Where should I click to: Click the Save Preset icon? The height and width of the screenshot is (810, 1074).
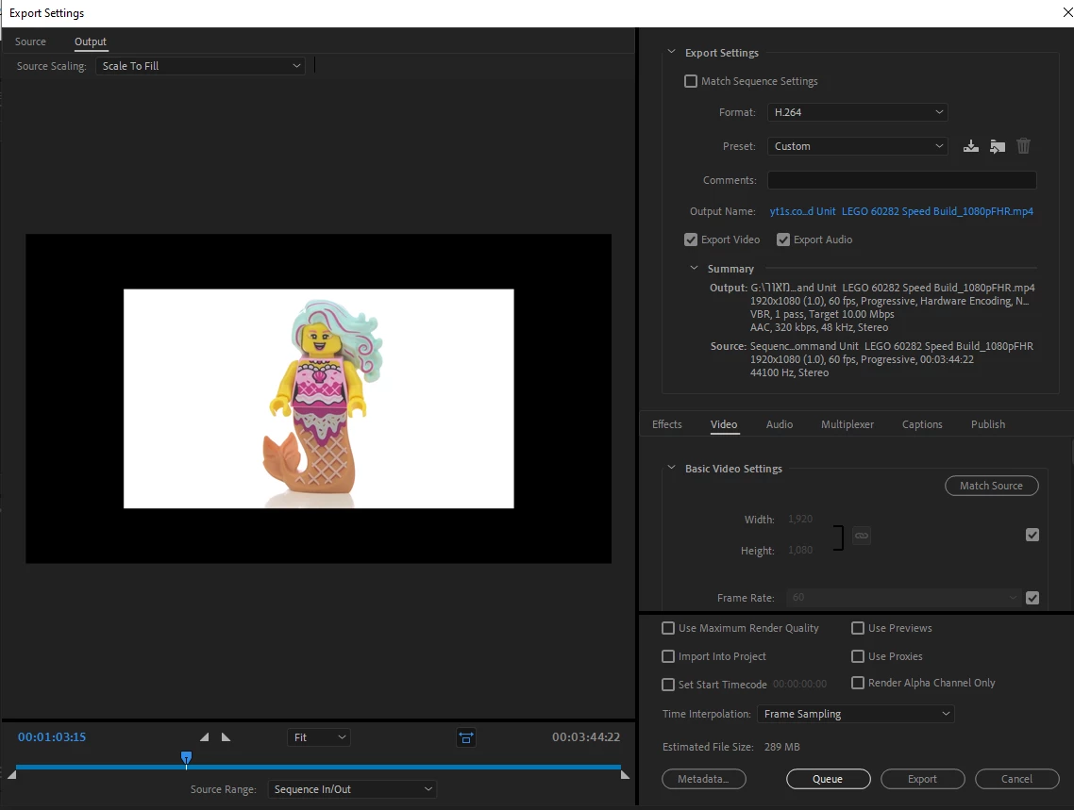point(970,146)
